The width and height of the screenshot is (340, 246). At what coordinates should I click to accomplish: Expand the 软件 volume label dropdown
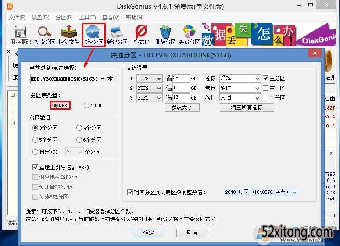(257, 88)
